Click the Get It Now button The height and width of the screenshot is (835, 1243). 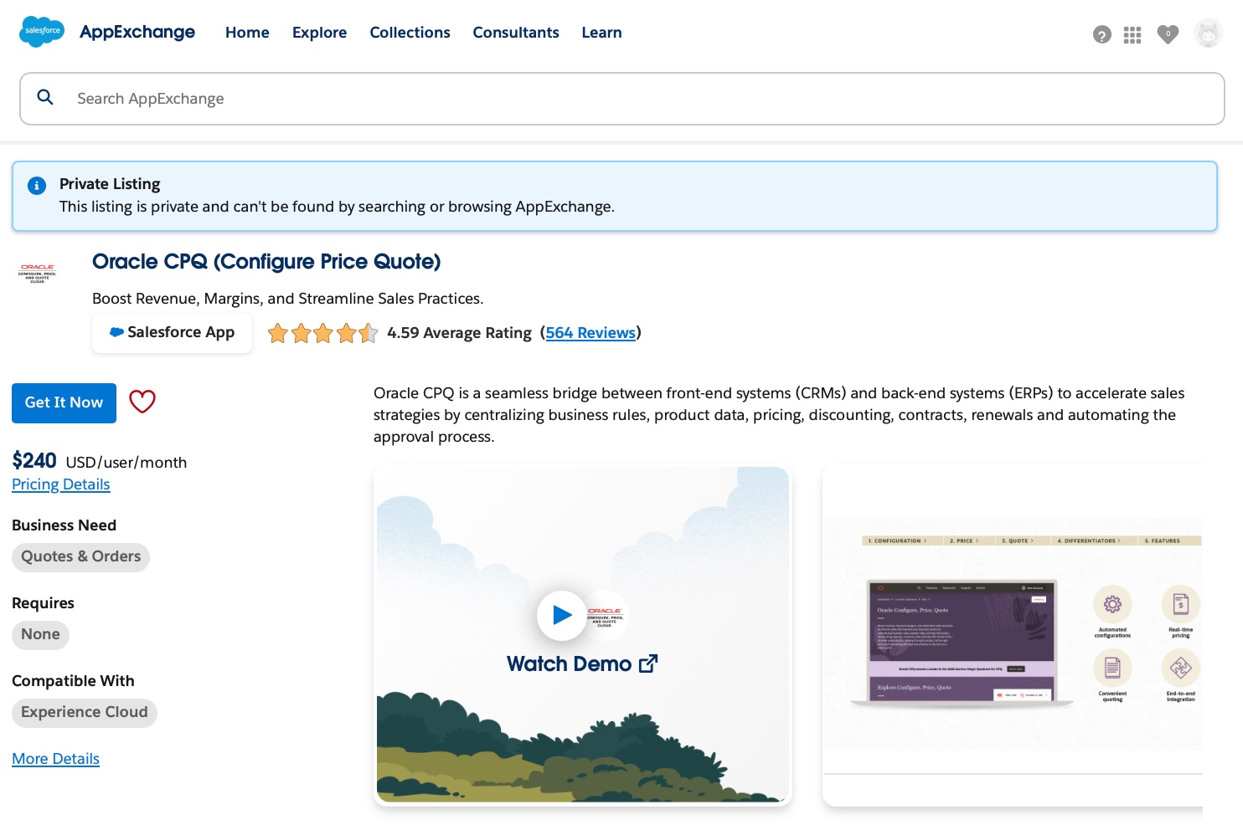(64, 402)
